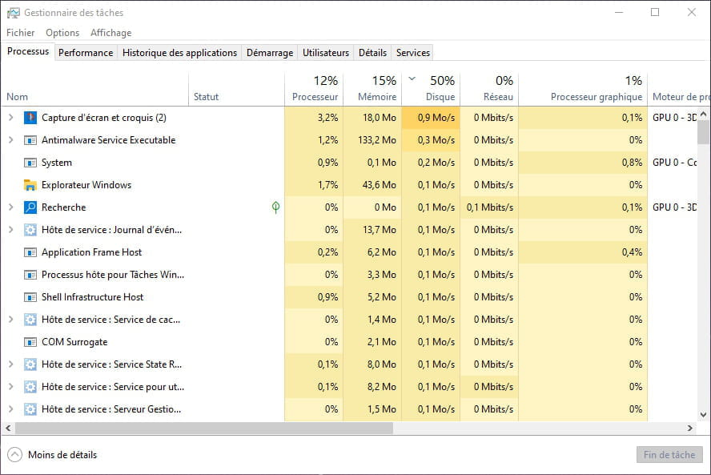Expand Hôte de service : Serveur Gestio...
The width and height of the screenshot is (711, 475).
click(11, 409)
